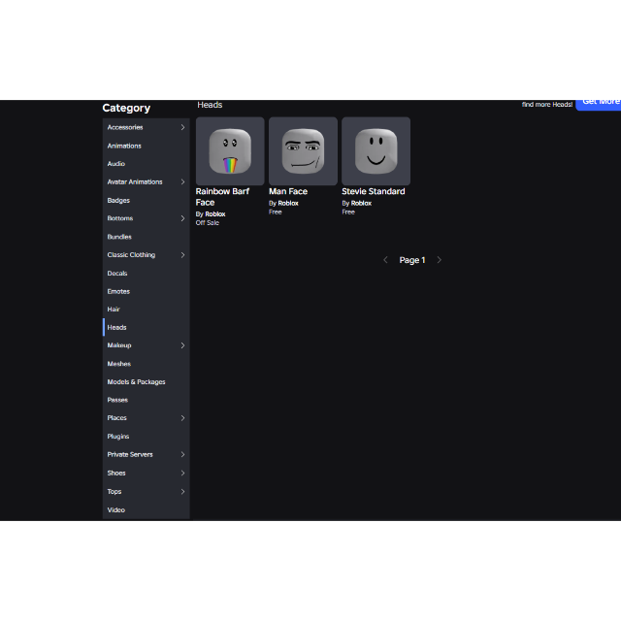Click the Man Face title link
The height and width of the screenshot is (621, 621).
tap(288, 191)
